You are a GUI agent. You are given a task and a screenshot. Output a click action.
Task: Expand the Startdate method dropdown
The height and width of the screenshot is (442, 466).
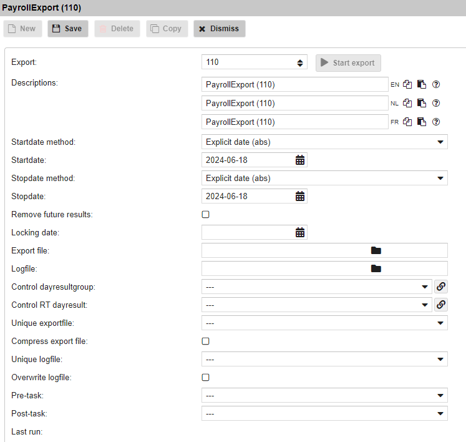click(x=324, y=142)
